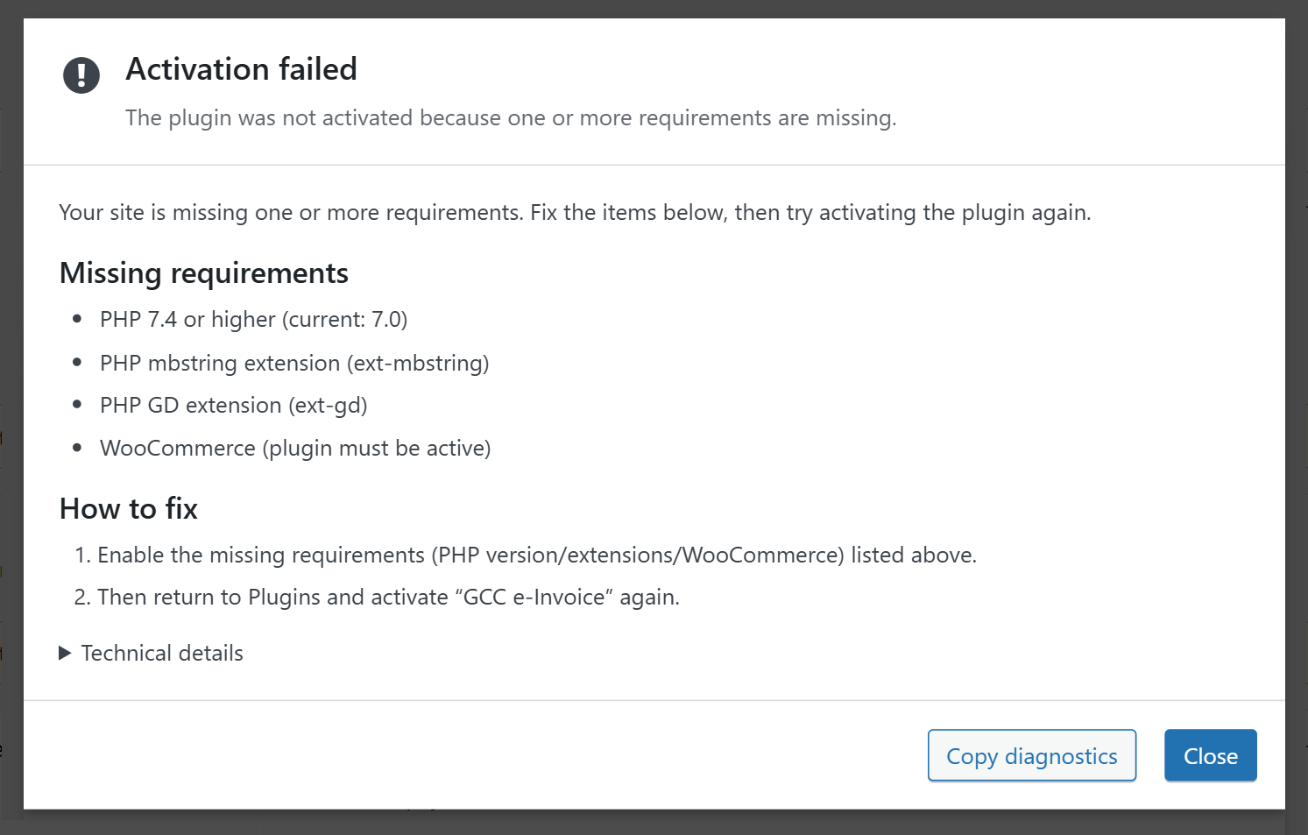1308x835 pixels.
Task: Click the Close button to dismiss dialog
Action: pos(1210,755)
